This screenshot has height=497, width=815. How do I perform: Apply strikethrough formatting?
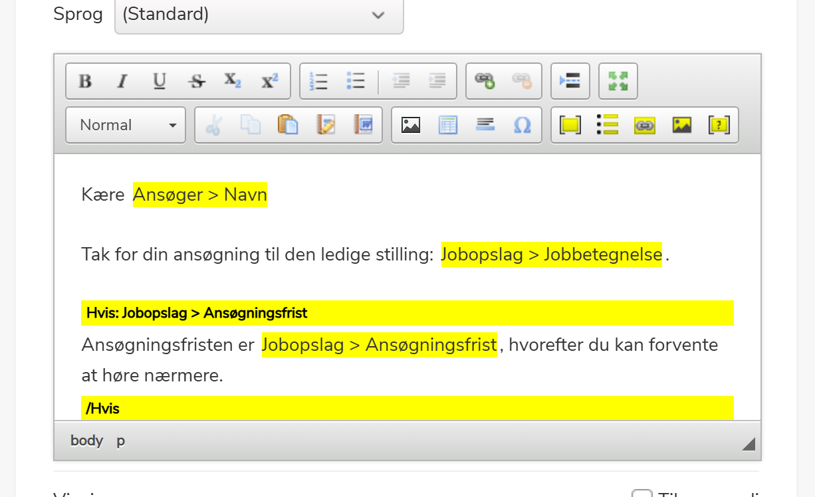point(196,81)
